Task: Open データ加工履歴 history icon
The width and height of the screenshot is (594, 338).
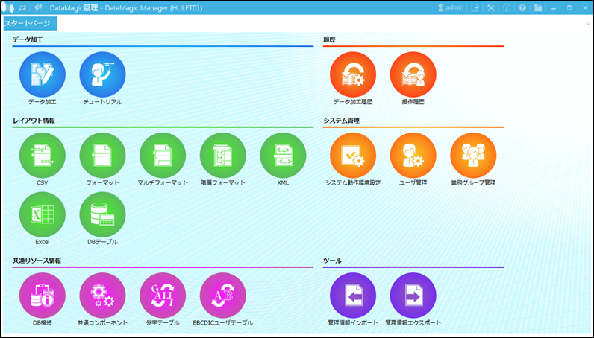Action: (353, 74)
